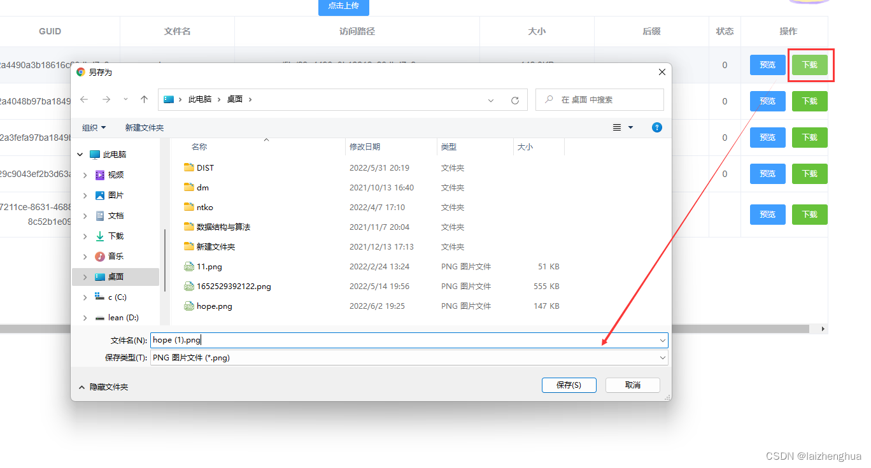871x468 pixels.
Task: Select file hope.png
Action: pos(215,306)
